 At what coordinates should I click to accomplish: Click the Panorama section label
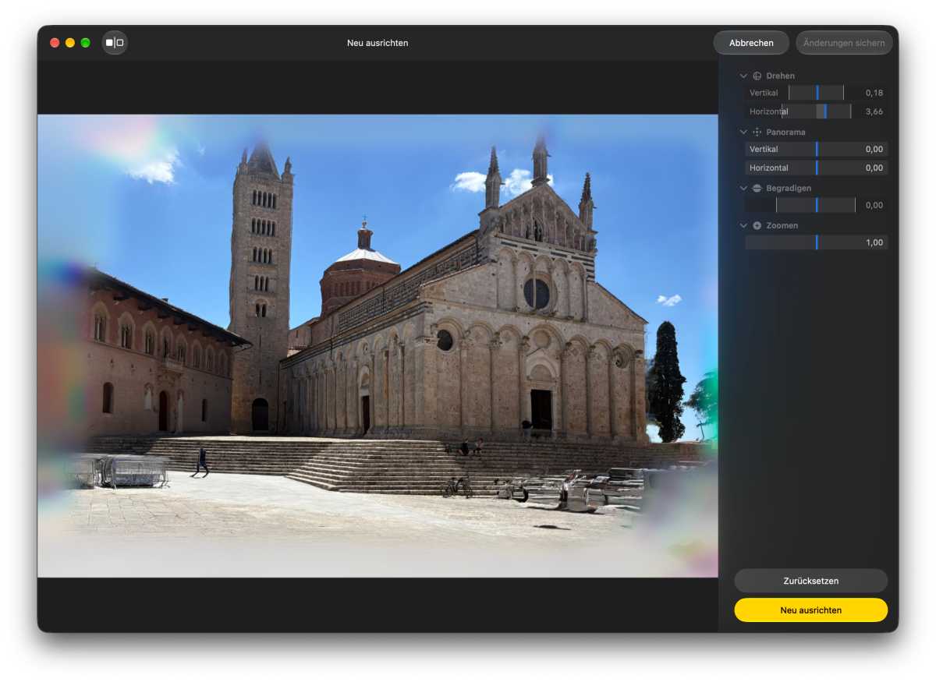pyautogui.click(x=785, y=132)
